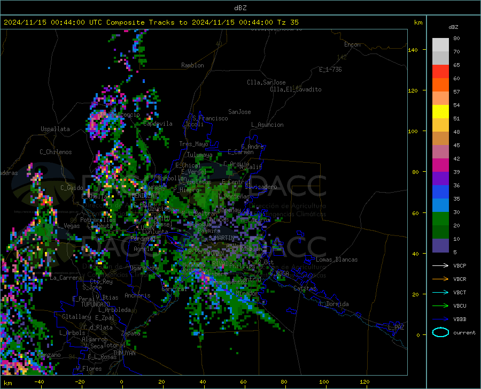
Task: Click the L_Asuncion map label
Action: [267, 125]
